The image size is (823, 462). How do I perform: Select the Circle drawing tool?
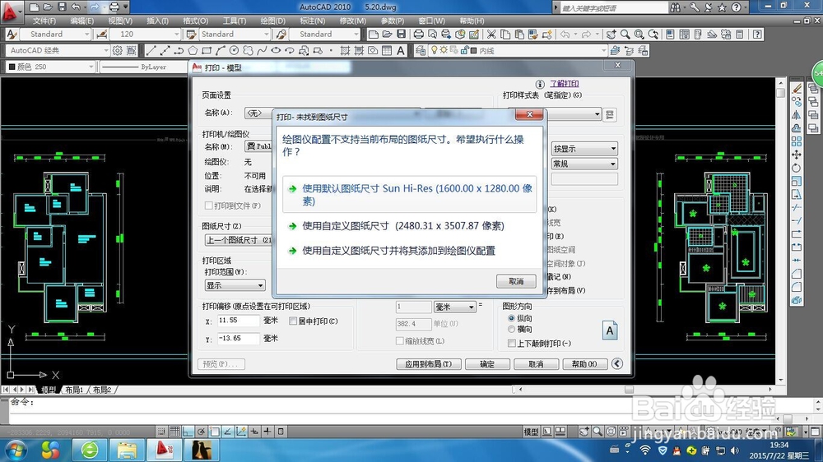tap(234, 50)
